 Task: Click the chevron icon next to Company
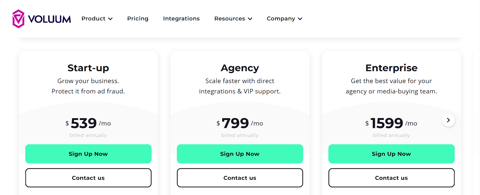300,19
